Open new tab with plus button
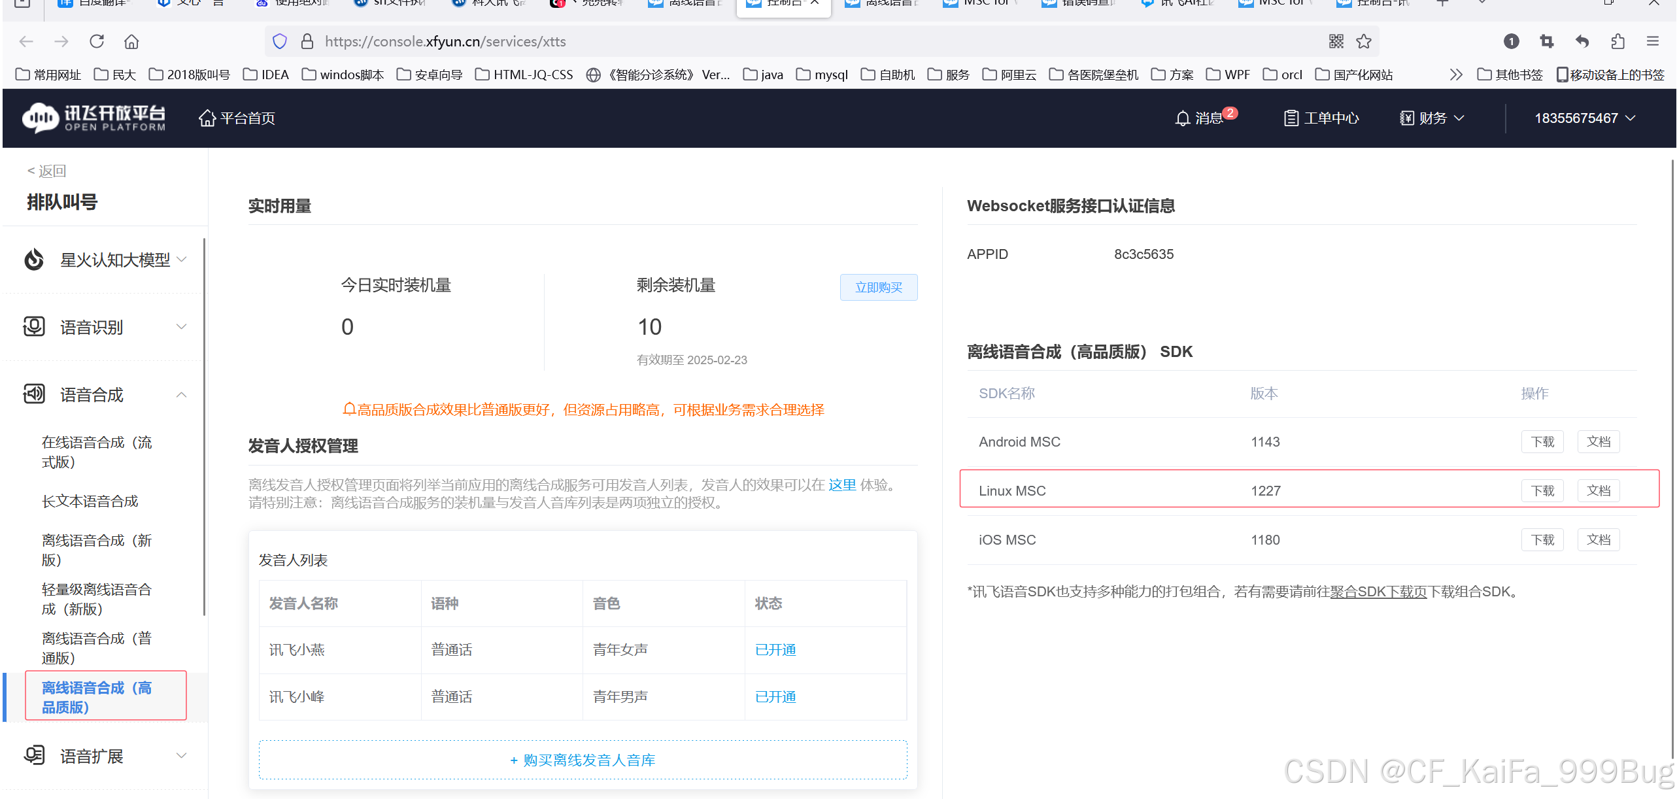 [x=1442, y=3]
